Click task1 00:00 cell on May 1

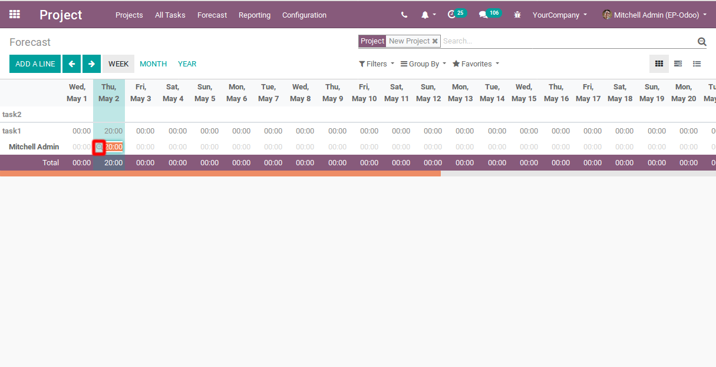pos(81,131)
